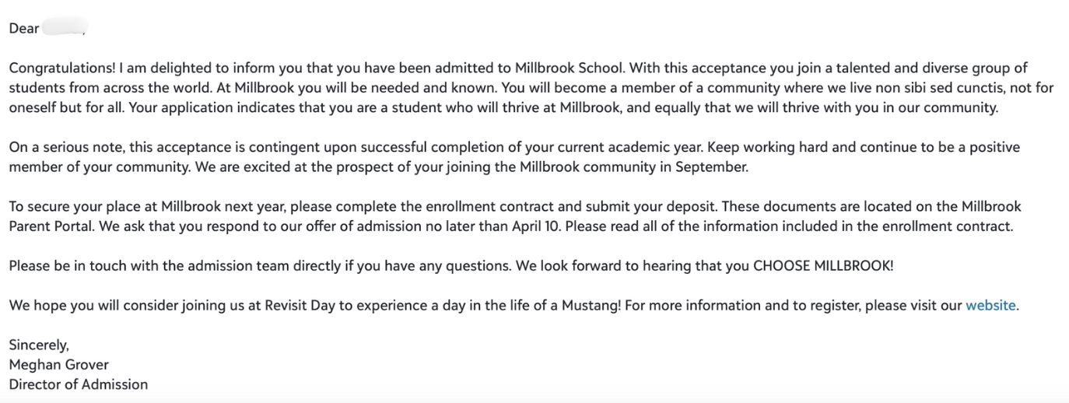Click the "Sincerely," closing line
Image resolution: width=1069 pixels, height=403 pixels.
[x=39, y=345]
